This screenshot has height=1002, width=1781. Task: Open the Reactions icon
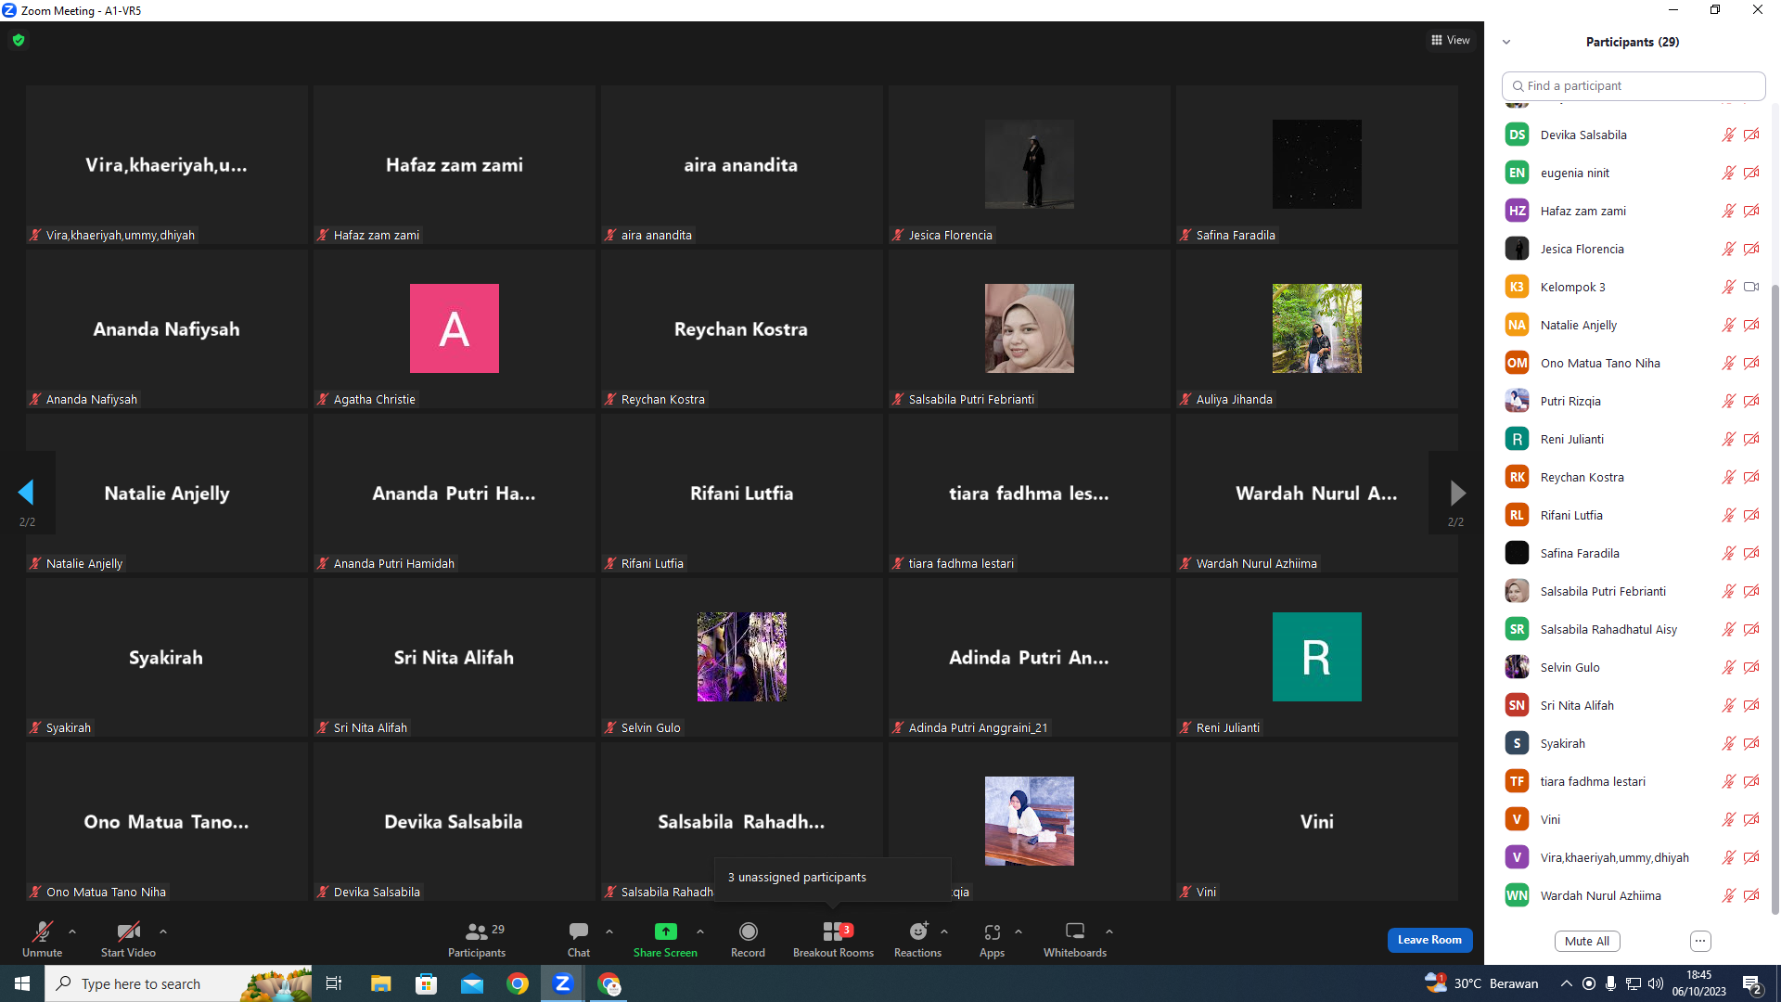point(918,931)
